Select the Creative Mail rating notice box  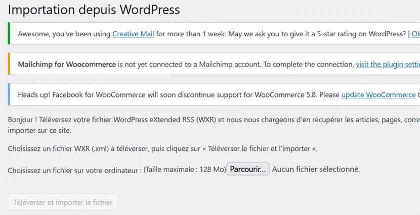(214, 33)
